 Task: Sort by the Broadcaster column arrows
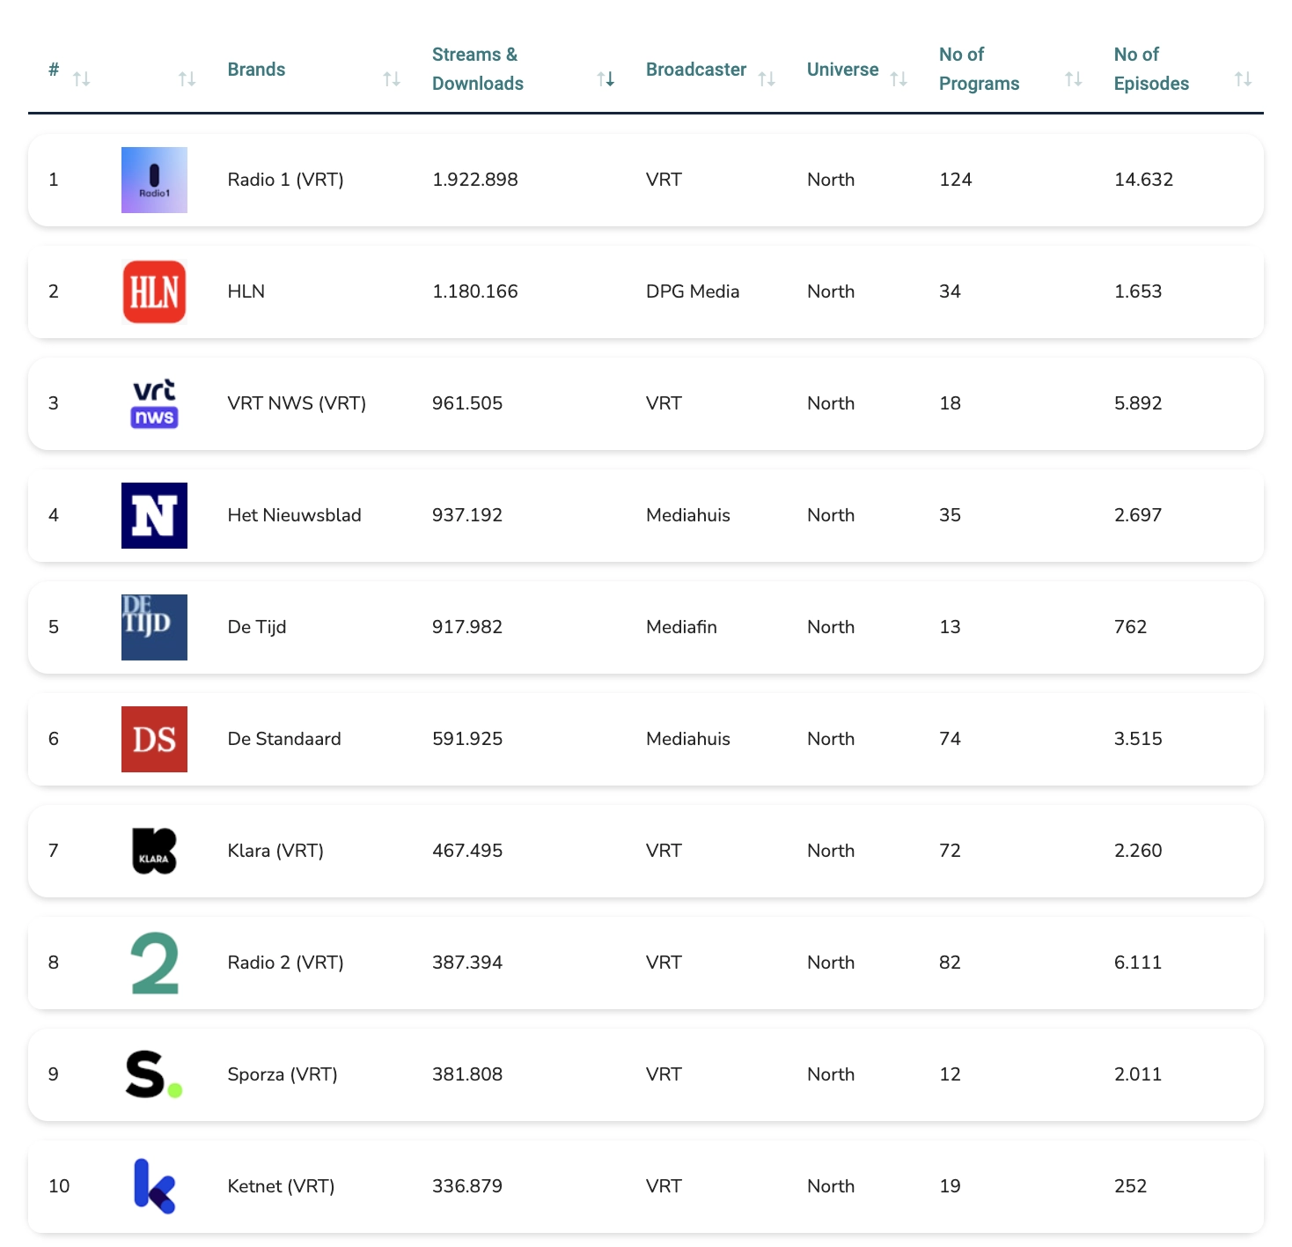tap(767, 79)
